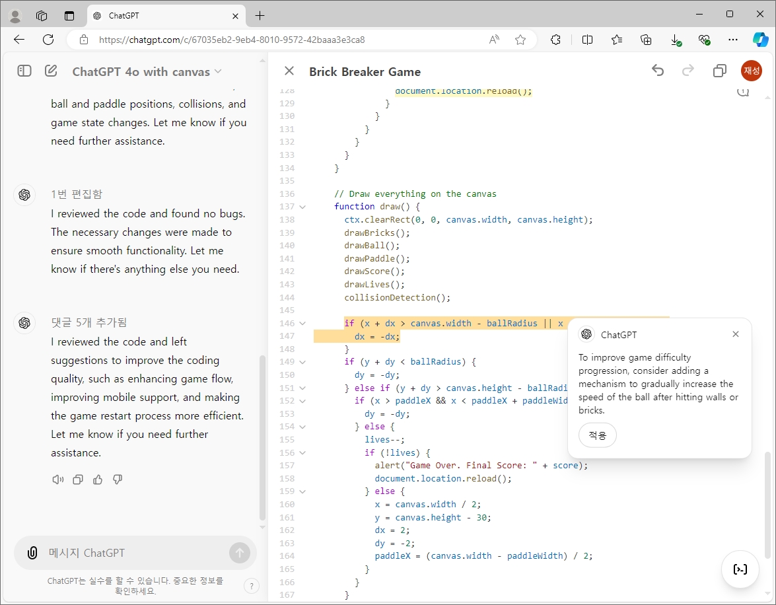Start a new chat with pencil icon
Image resolution: width=776 pixels, height=605 pixels.
point(51,71)
